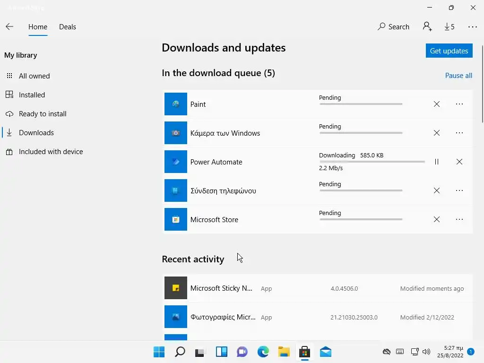
Task: Click the volume icon in system tray
Action: (426, 352)
